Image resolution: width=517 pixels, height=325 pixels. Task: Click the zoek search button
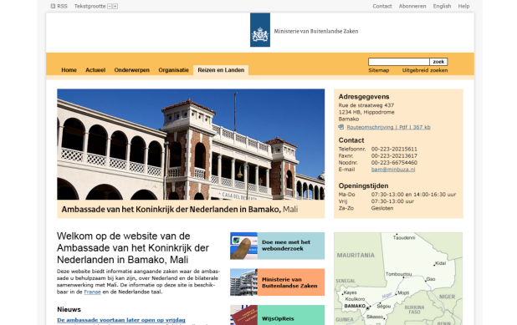coord(438,62)
